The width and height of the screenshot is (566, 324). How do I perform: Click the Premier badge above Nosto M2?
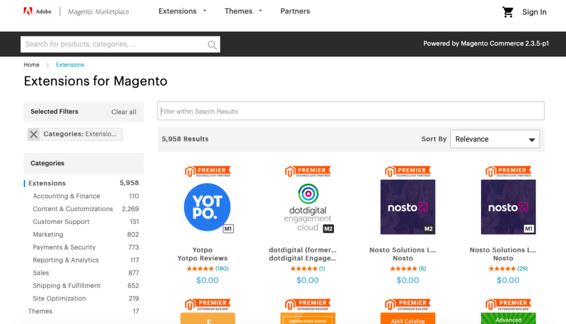(x=407, y=171)
